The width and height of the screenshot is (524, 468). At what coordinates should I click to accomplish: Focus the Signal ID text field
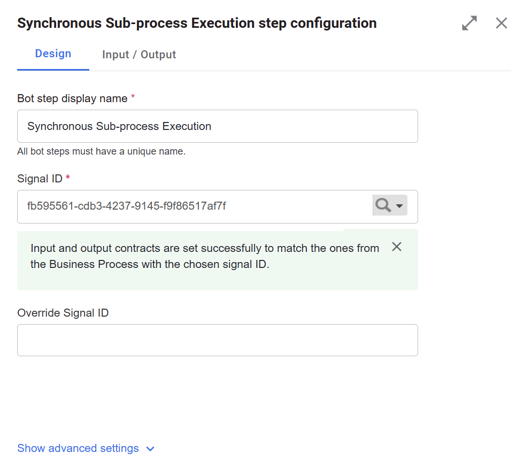196,206
